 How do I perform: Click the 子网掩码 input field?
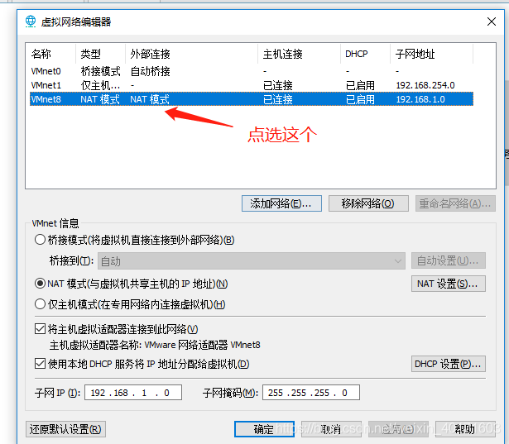(x=311, y=393)
